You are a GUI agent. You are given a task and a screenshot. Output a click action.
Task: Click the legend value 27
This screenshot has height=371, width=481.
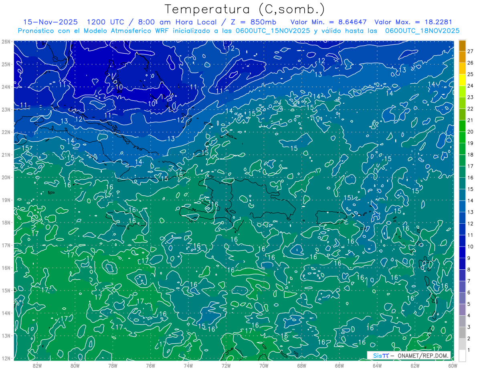click(470, 51)
